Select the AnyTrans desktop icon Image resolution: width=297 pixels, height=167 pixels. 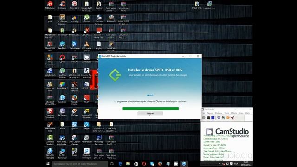62,99
